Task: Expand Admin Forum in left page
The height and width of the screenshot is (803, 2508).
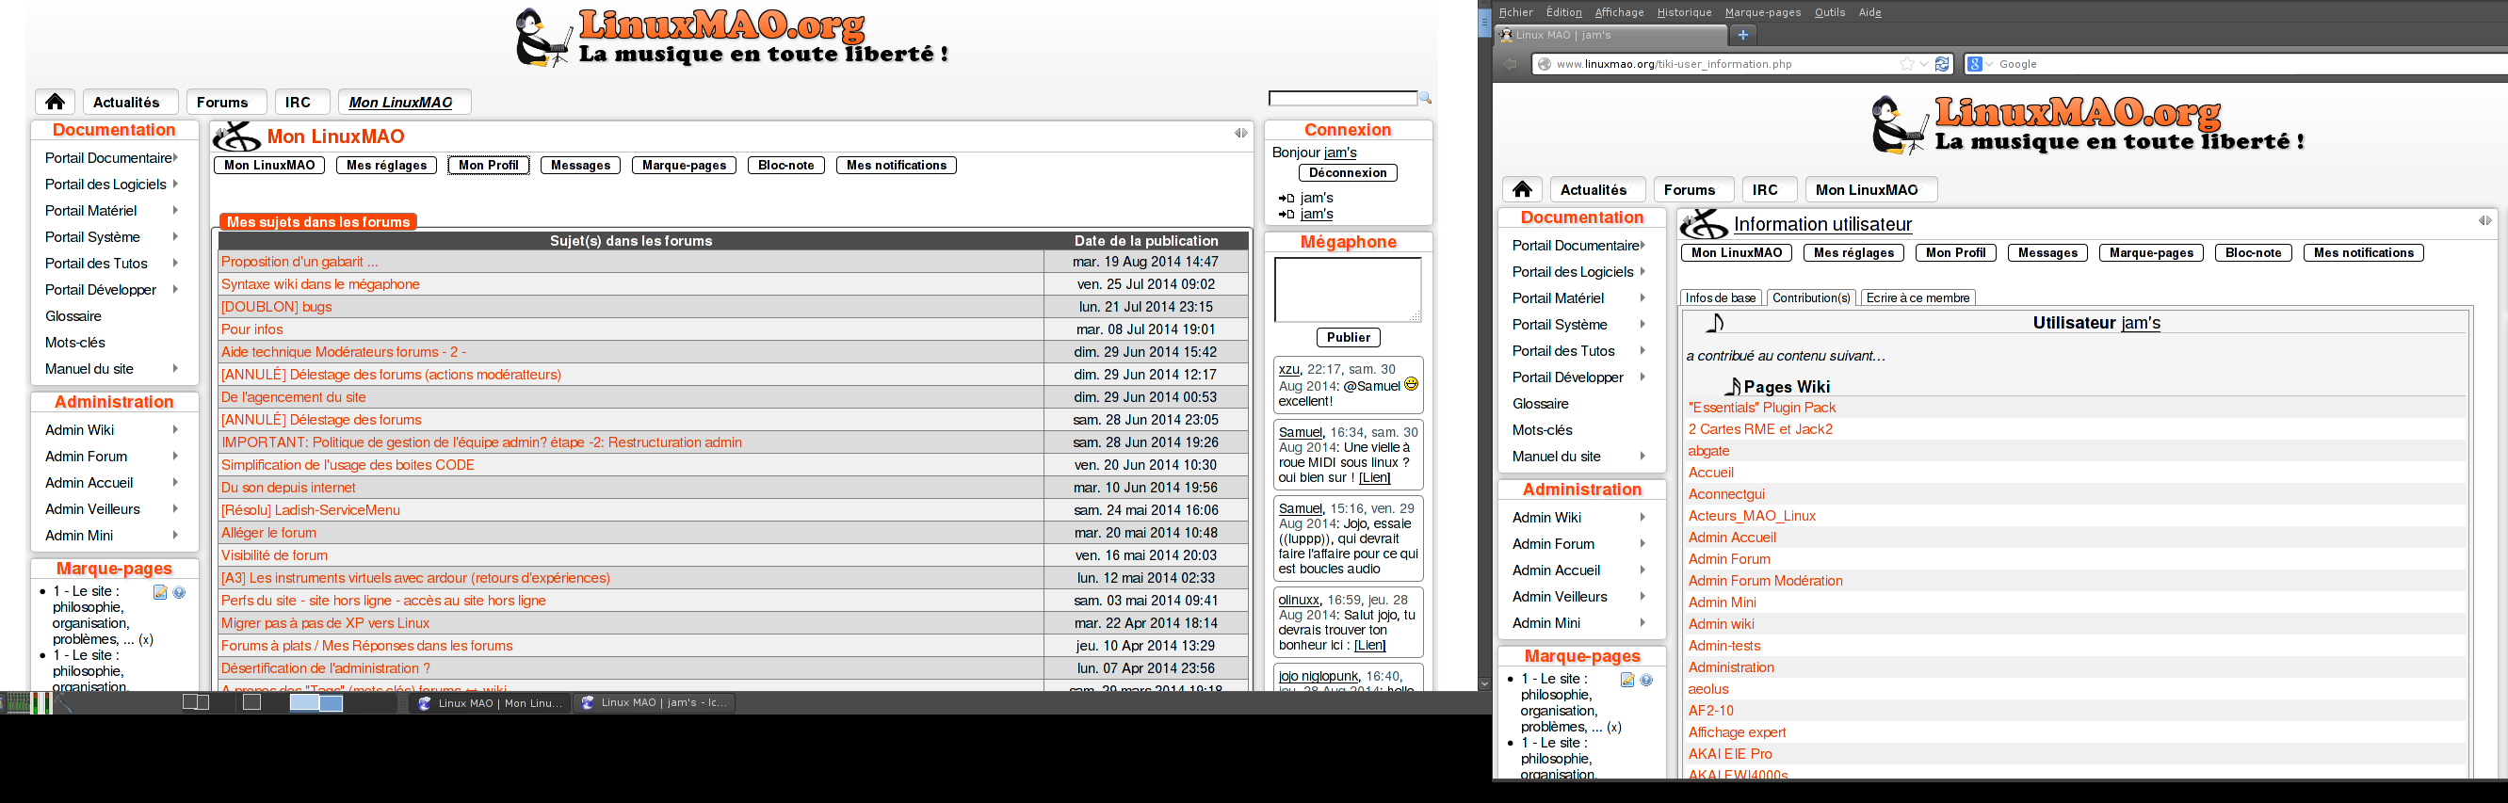Action: tap(175, 457)
